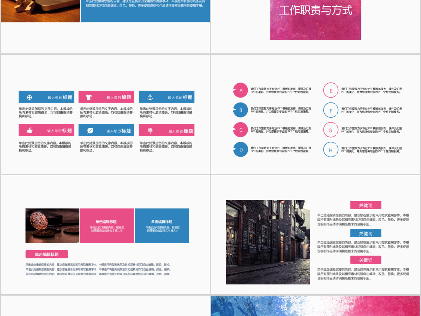Click the pink circle labeled A

pos(241,90)
